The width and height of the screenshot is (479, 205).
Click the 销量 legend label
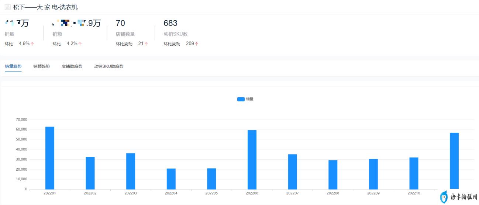tap(250, 99)
